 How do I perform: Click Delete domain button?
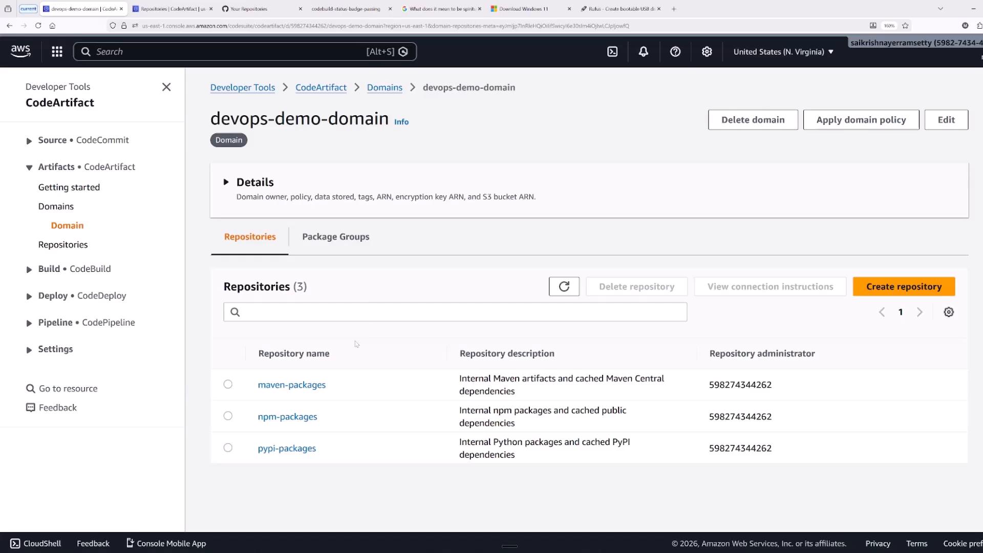click(753, 120)
